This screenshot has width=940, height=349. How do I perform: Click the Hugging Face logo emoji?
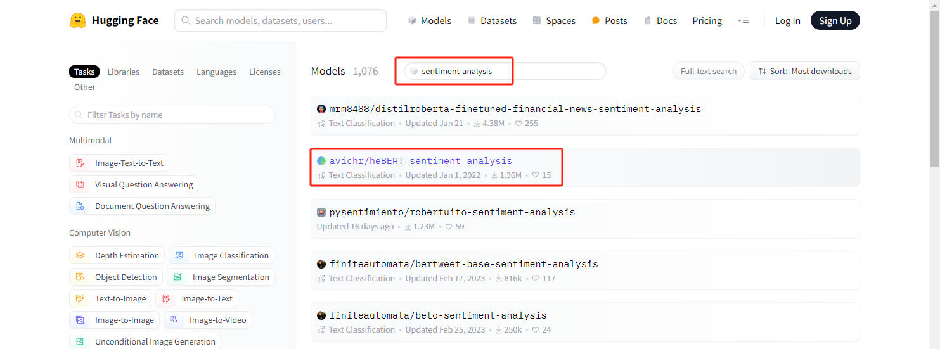click(x=78, y=20)
